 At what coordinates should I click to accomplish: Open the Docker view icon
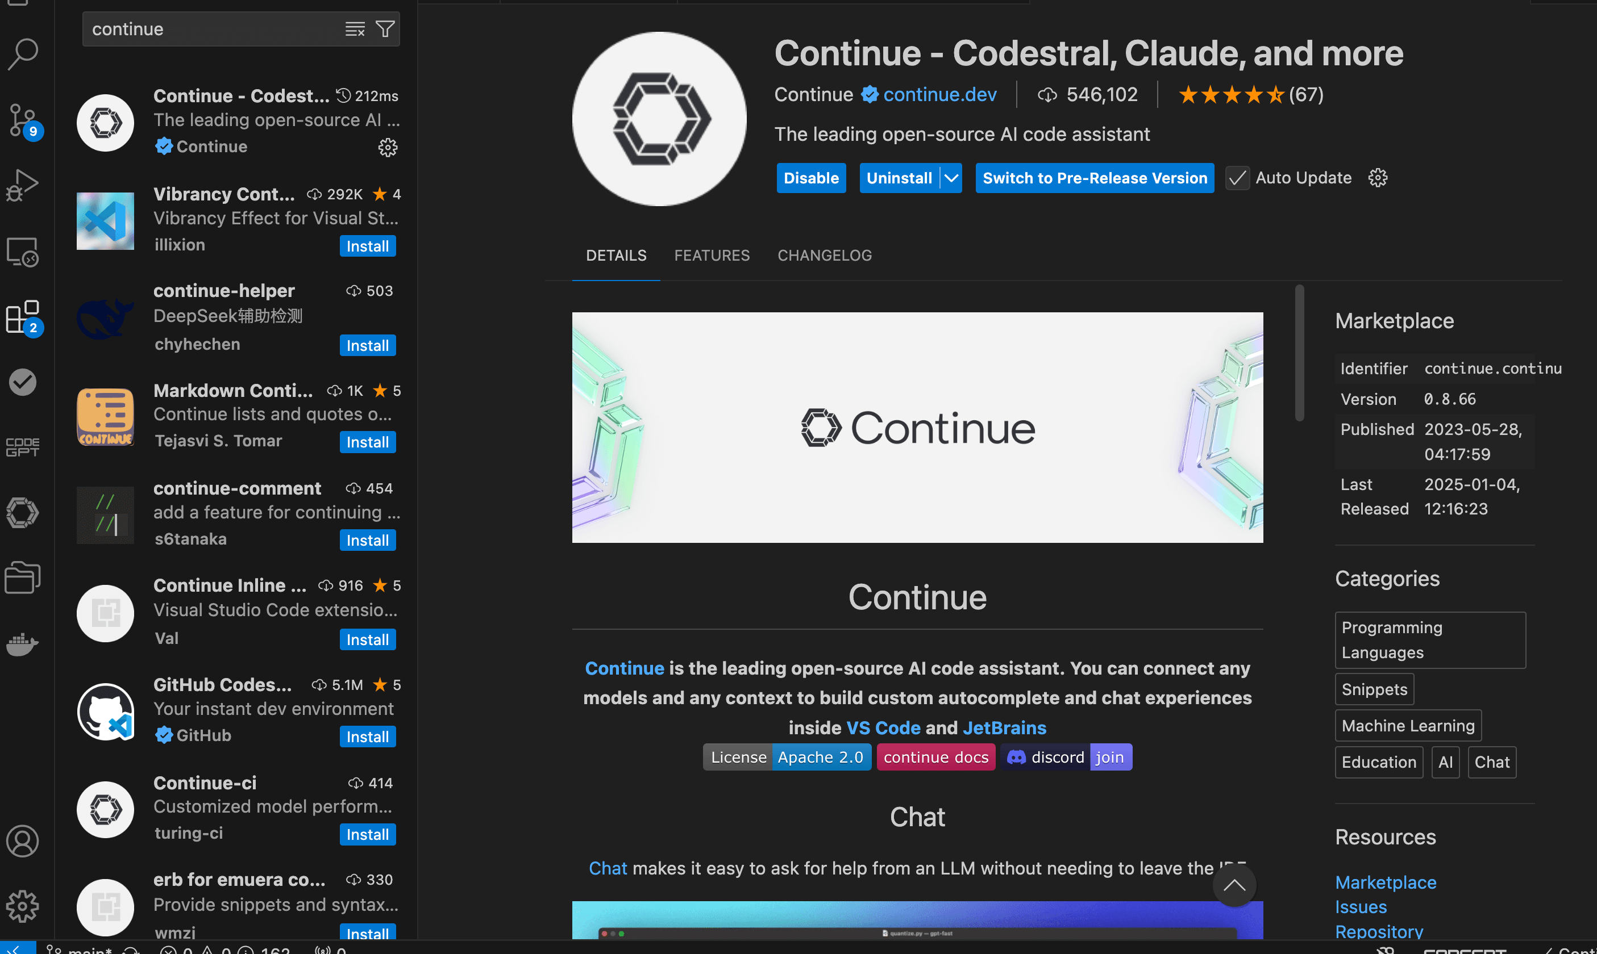pyautogui.click(x=23, y=643)
